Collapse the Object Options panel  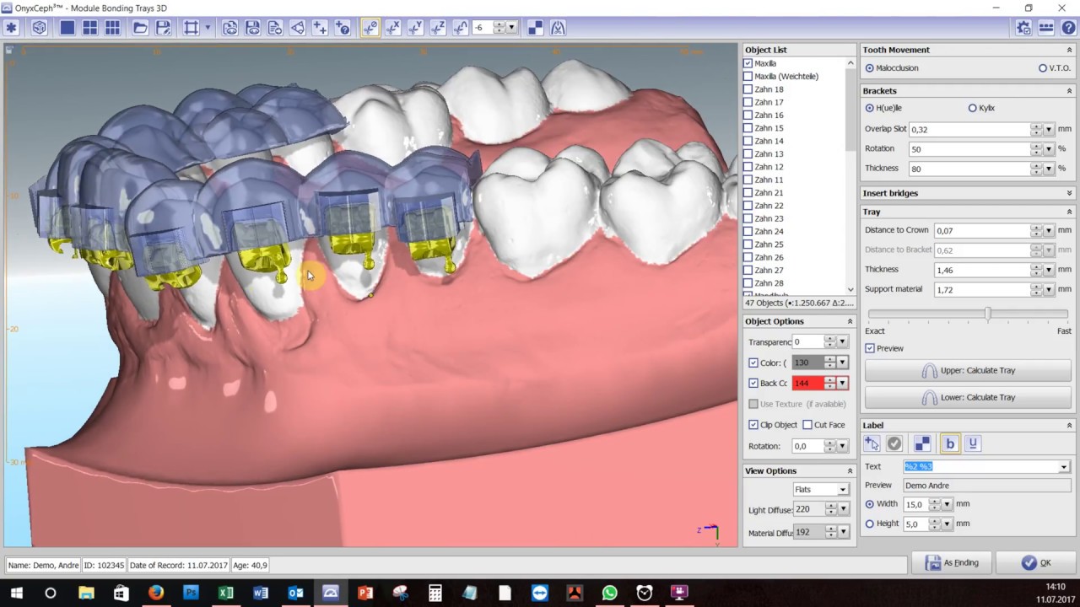tap(850, 321)
